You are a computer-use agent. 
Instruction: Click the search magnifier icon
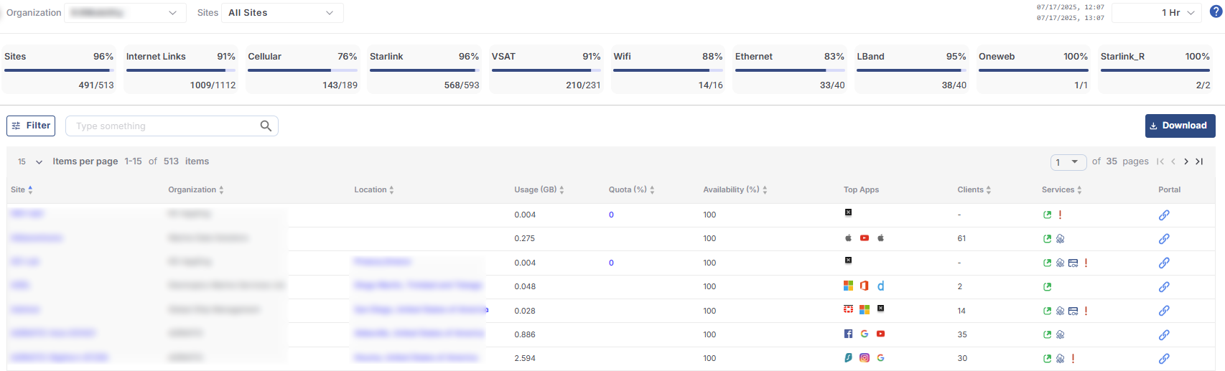point(266,126)
